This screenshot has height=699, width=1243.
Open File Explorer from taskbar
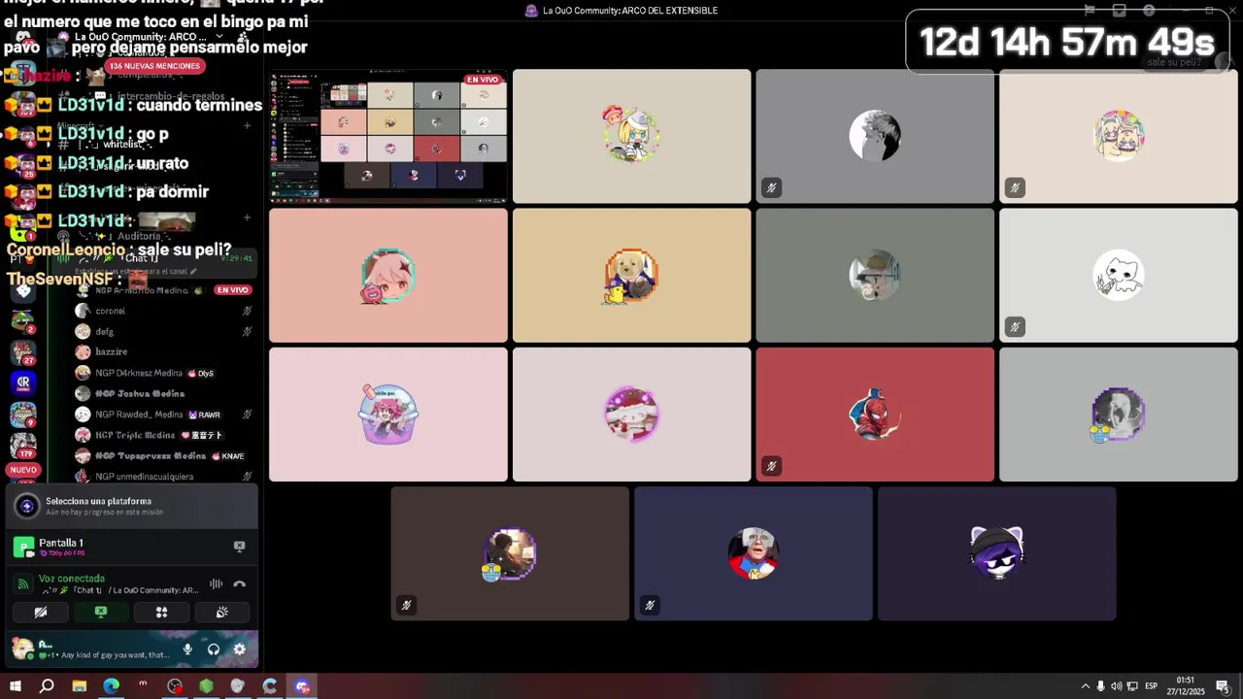coord(79,686)
